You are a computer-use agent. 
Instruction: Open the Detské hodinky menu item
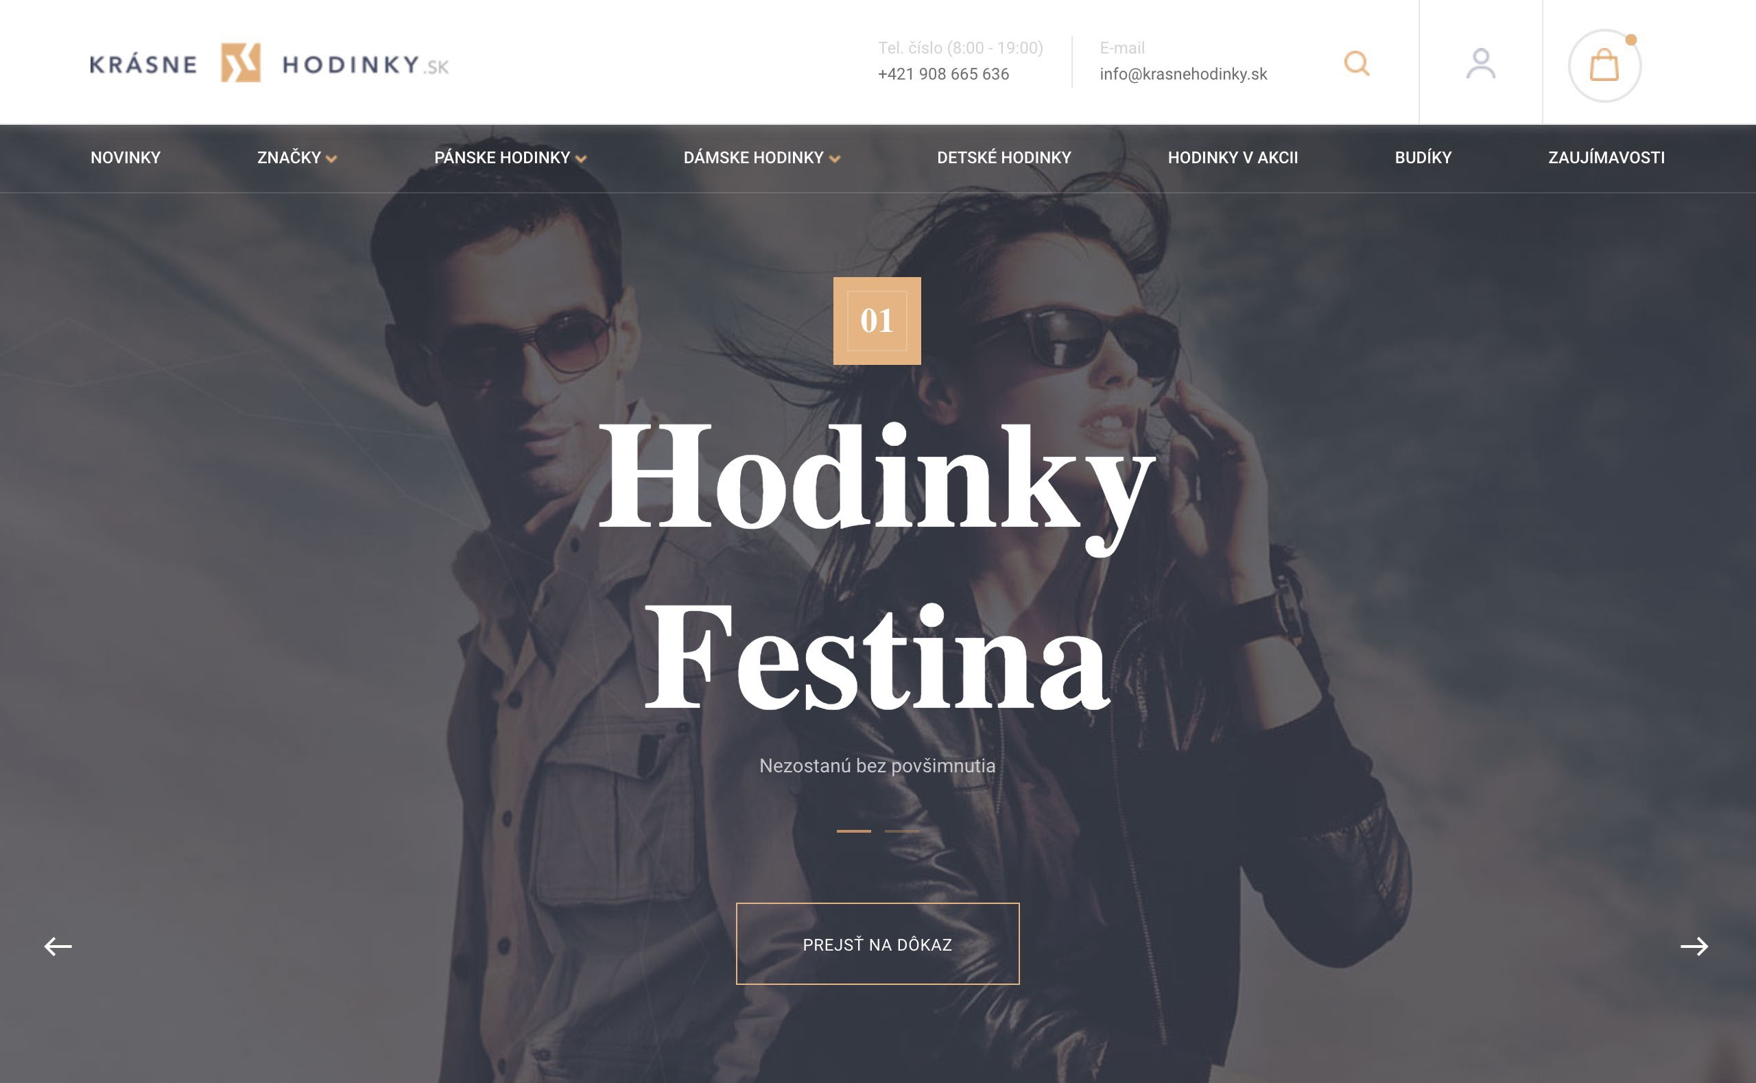[1004, 158]
